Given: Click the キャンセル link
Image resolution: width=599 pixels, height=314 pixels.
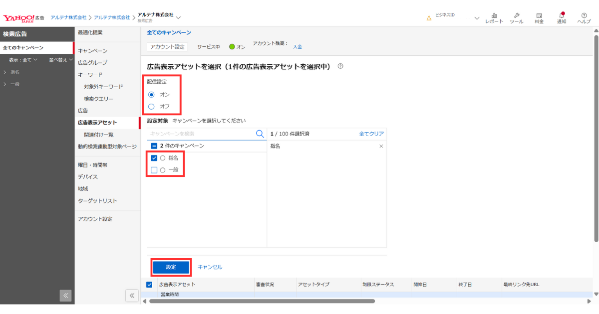Looking at the screenshot, I should 210,267.
